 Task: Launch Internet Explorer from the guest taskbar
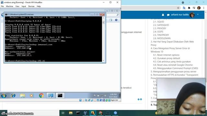[x=13, y=96]
